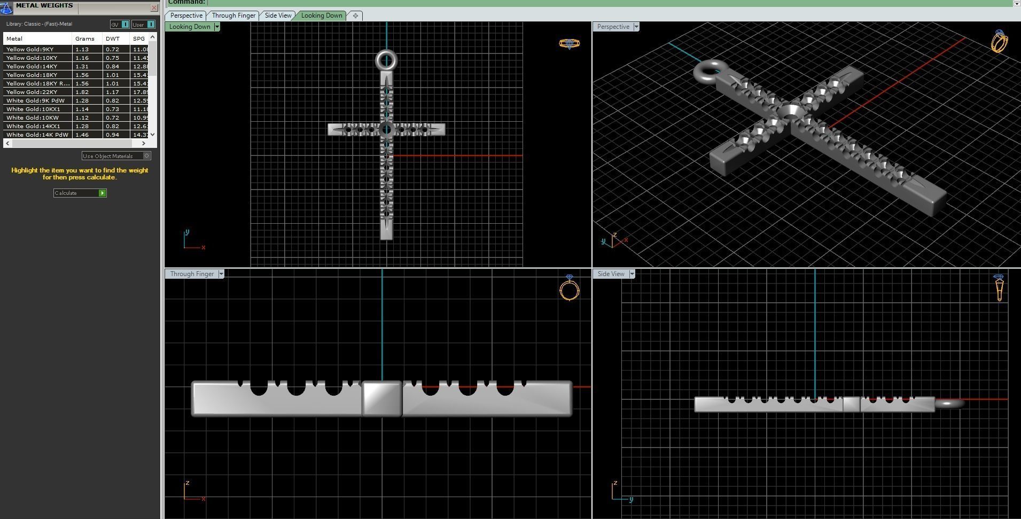Open the Side View viewport dropdown arrow
This screenshot has height=519, width=1021.
(x=632, y=274)
